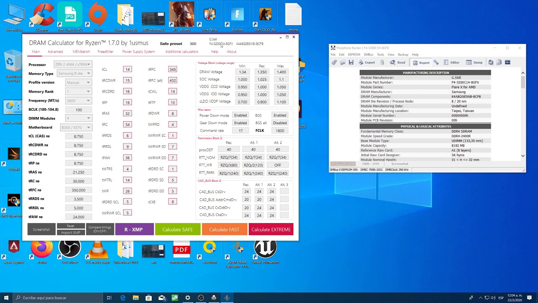This screenshot has height=303, width=538.
Task: Open the Fortnite desktop shortcut
Action: coord(237,17)
